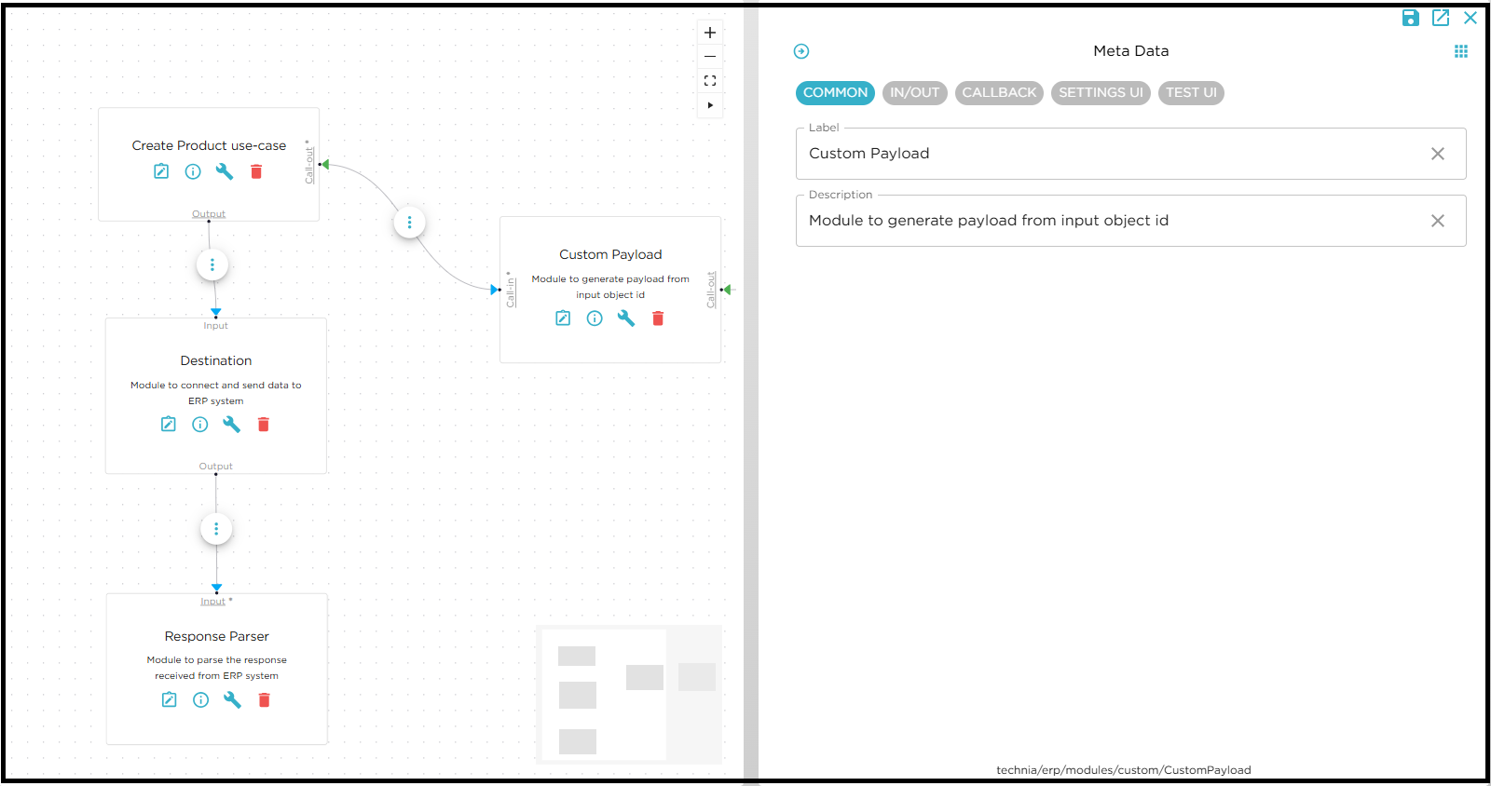The width and height of the screenshot is (1491, 786).
Task: Open wrench settings for Destination module
Action: pos(232,425)
